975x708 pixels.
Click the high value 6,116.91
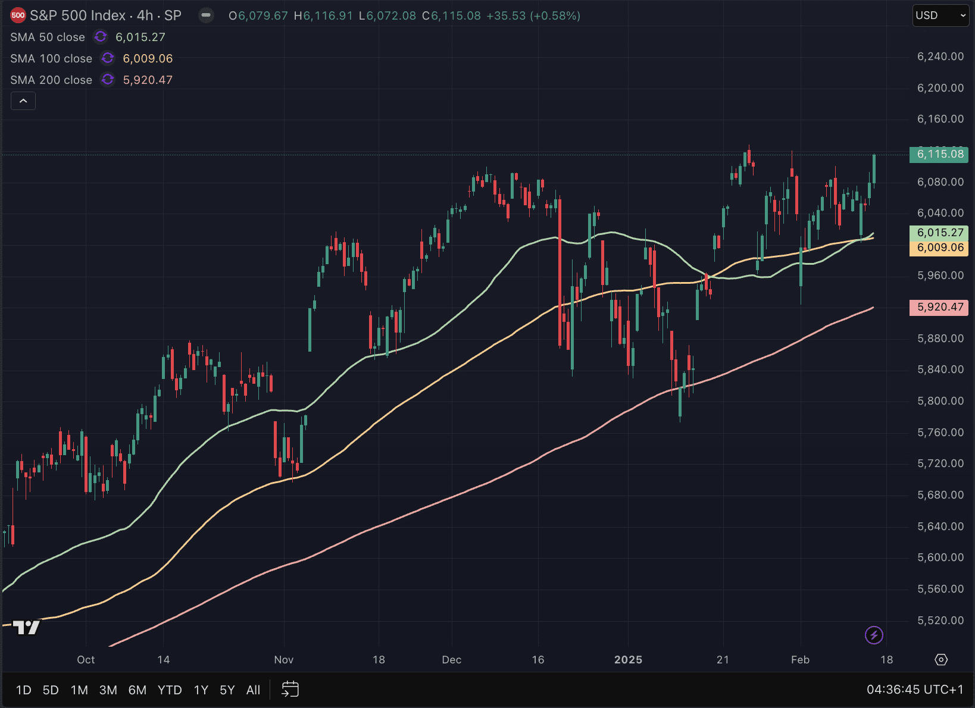(x=328, y=15)
